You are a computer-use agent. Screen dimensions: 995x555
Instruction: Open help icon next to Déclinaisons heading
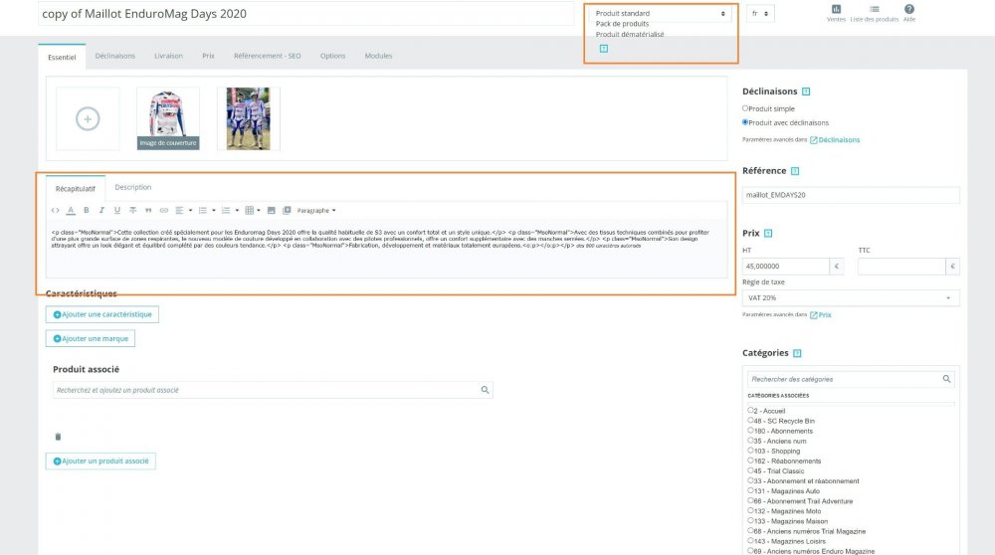tap(806, 92)
